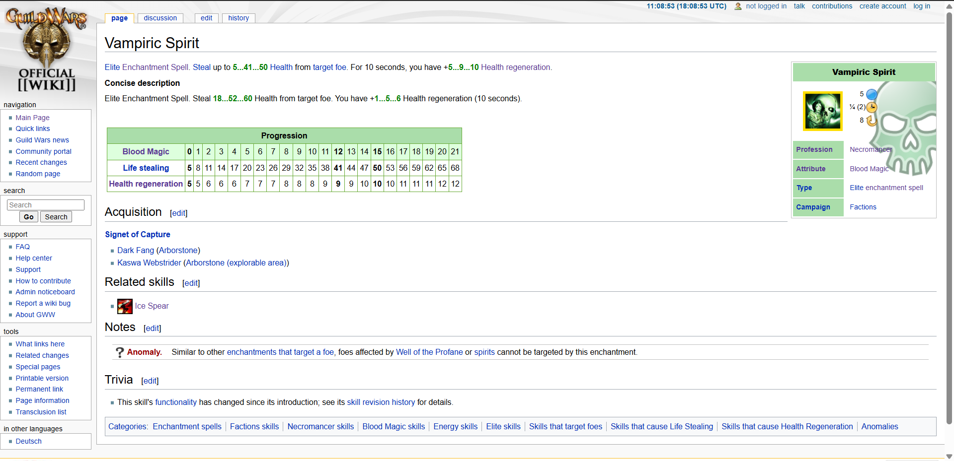Open the Life stealing row header link
Viewport: 954px width, 461px height.
[x=146, y=168]
